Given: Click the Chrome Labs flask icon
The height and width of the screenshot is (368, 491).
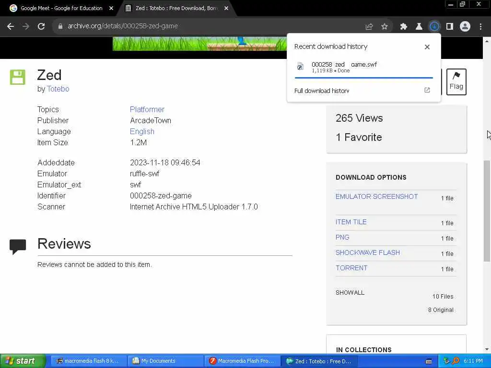Looking at the screenshot, I should pos(419,27).
